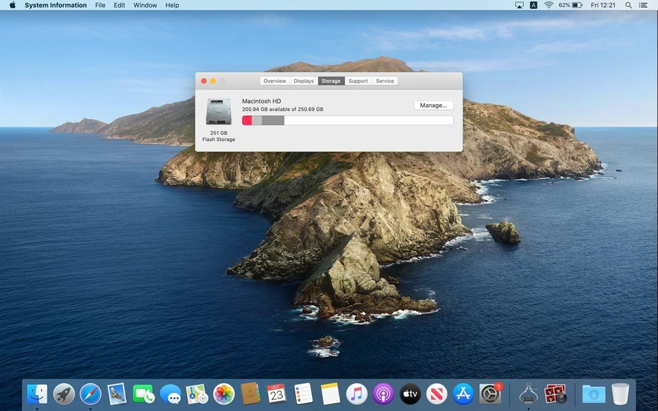Viewport: 658px width, 411px height.
Task: Open the Window menu
Action: tap(145, 5)
